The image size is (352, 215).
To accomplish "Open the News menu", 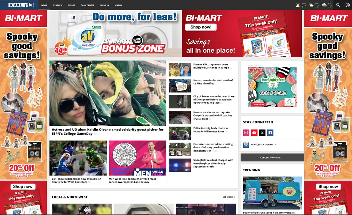I will [x=44, y=5].
